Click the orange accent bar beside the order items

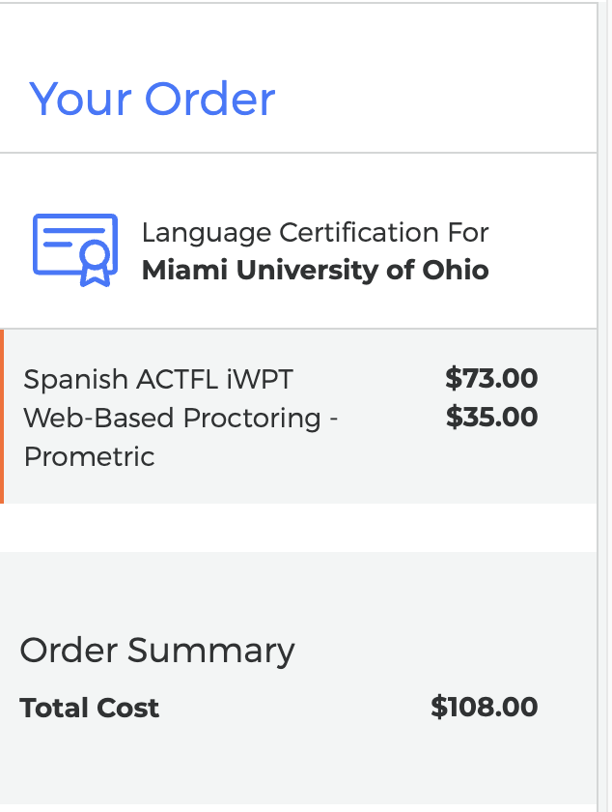tap(2, 417)
